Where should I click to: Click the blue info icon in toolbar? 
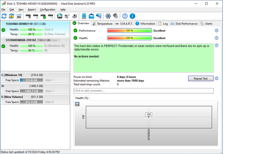pos(132,16)
